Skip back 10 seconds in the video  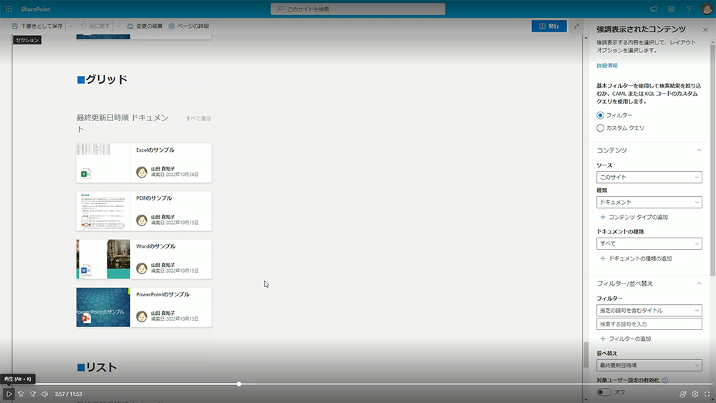tap(21, 394)
